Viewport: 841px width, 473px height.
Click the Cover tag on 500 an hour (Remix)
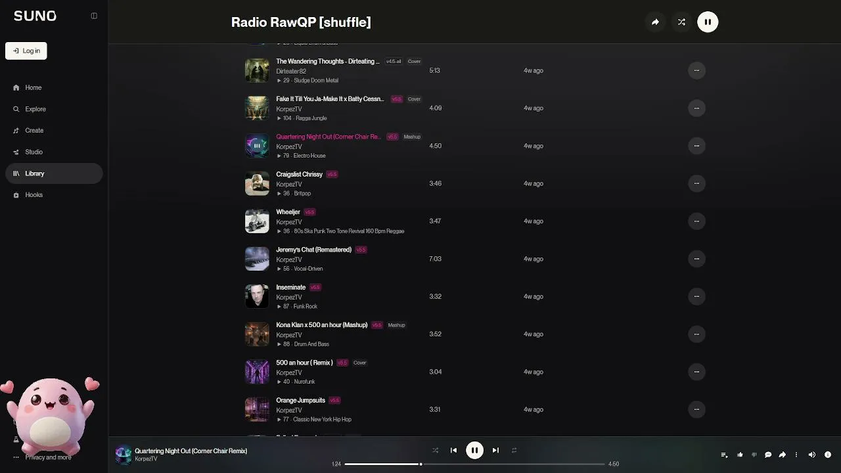[x=359, y=363]
